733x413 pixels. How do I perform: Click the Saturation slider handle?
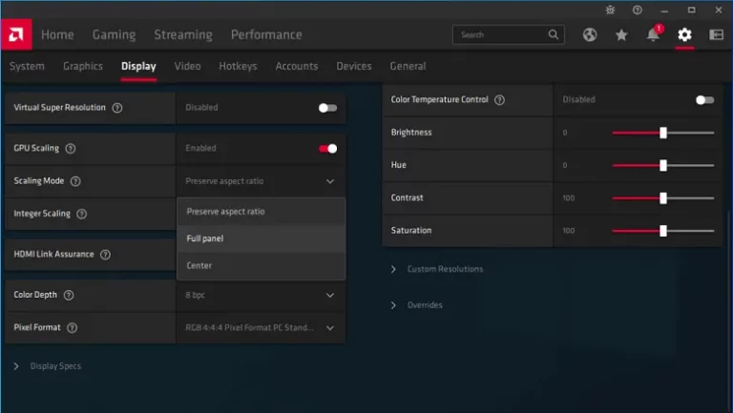[x=663, y=231]
